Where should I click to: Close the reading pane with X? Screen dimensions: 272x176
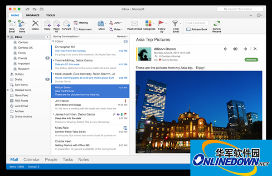255,49
